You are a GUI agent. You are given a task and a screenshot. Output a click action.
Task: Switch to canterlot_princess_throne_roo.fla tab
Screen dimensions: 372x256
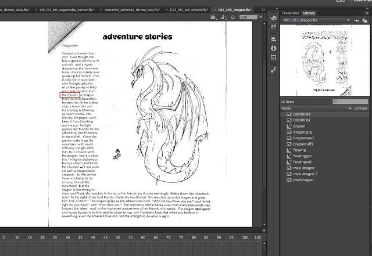(132, 10)
